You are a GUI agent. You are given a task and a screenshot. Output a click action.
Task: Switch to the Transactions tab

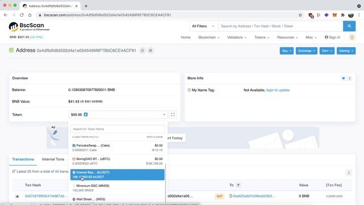[x=23, y=159]
